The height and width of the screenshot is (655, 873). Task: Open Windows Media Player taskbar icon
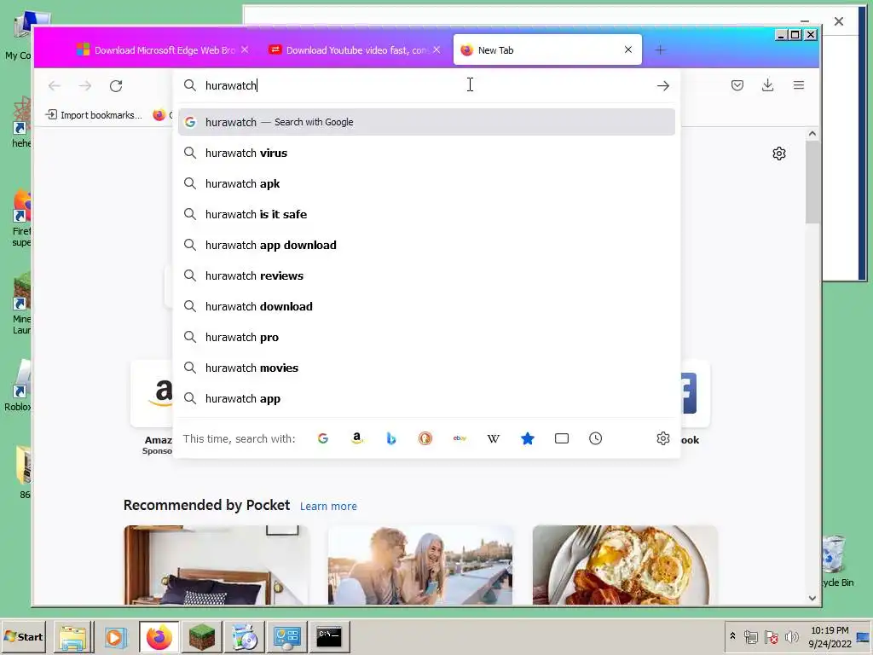115,636
